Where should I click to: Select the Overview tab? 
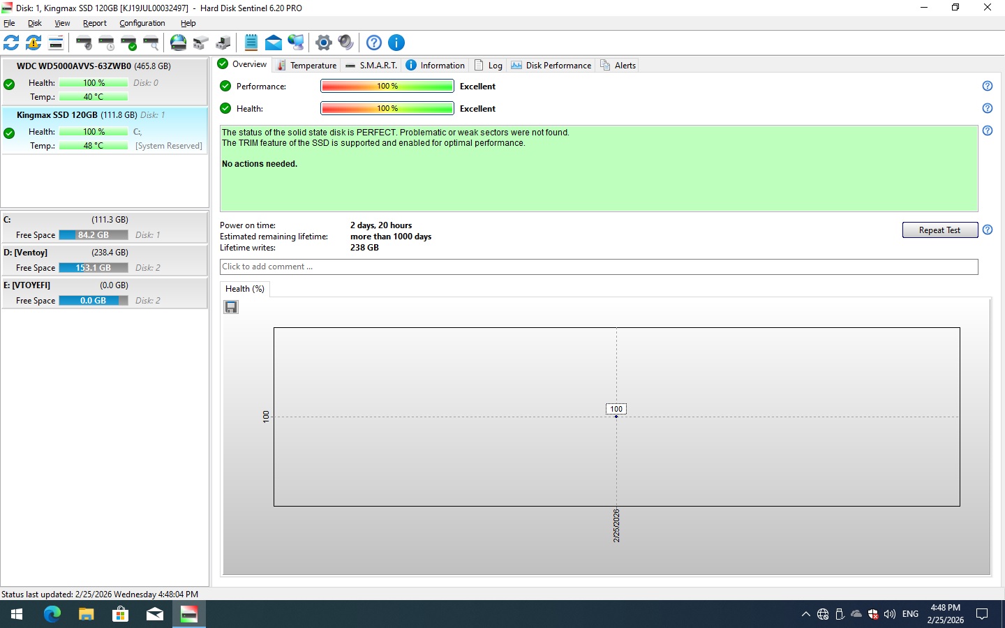[x=243, y=64]
